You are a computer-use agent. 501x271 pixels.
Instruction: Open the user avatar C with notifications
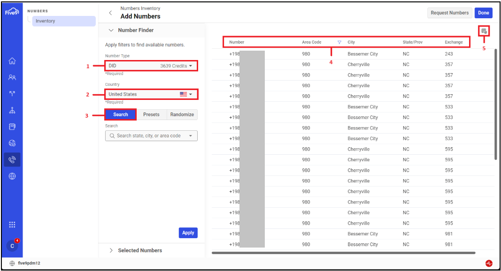(12, 246)
